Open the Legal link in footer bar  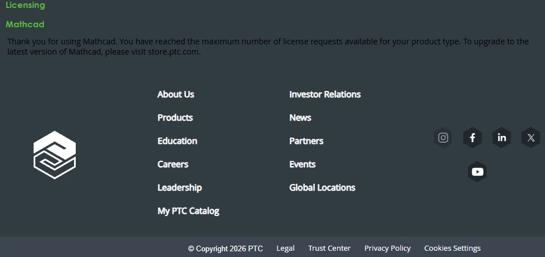click(x=285, y=248)
